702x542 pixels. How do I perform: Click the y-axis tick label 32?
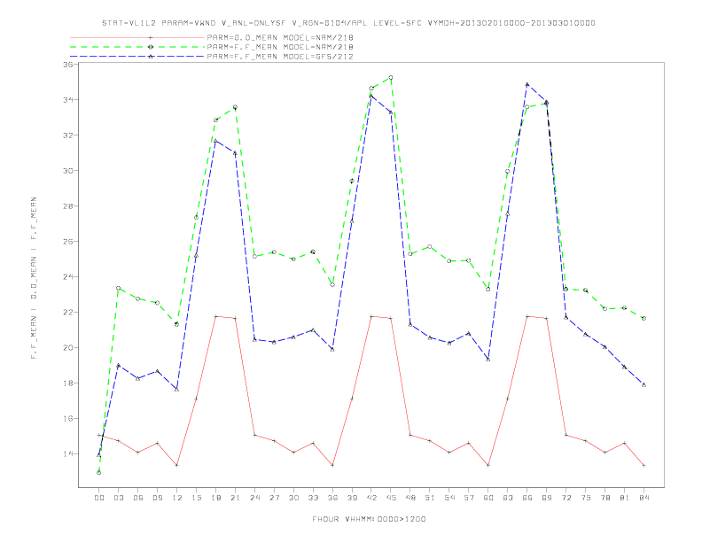point(68,135)
